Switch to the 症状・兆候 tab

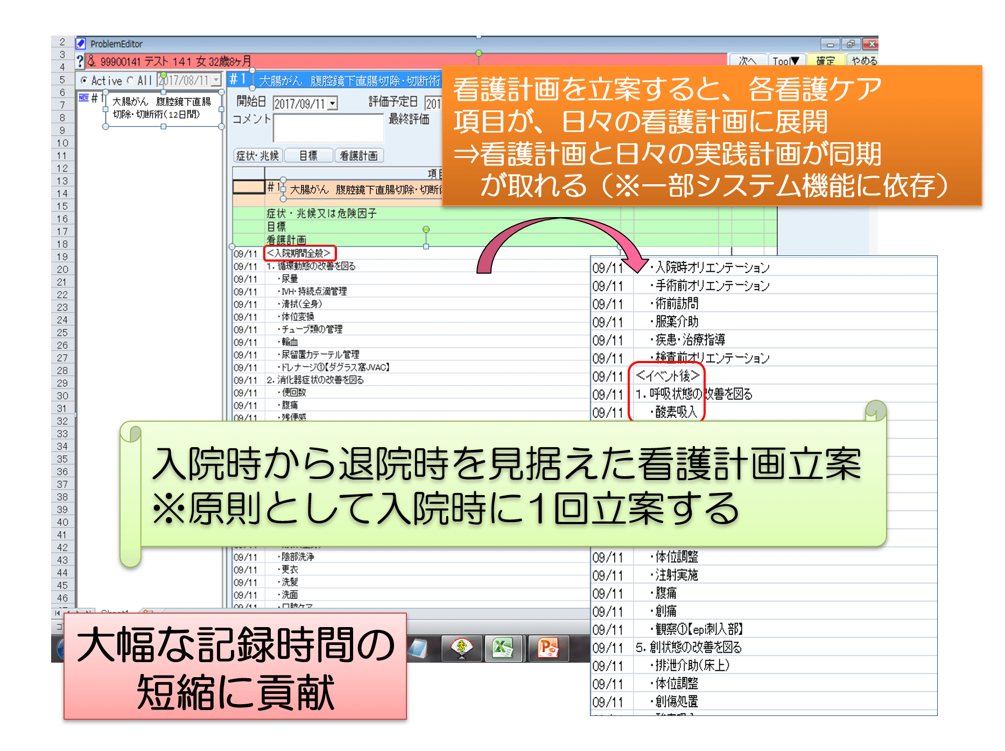(258, 156)
